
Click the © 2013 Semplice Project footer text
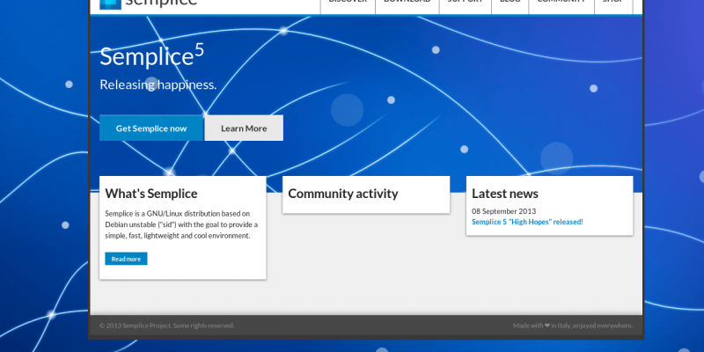[167, 326]
